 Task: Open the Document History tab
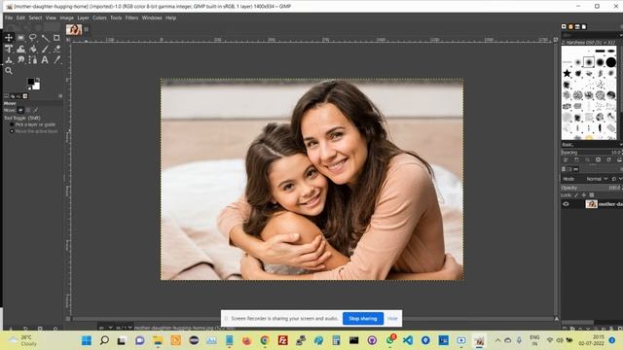pyautogui.click(x=584, y=26)
